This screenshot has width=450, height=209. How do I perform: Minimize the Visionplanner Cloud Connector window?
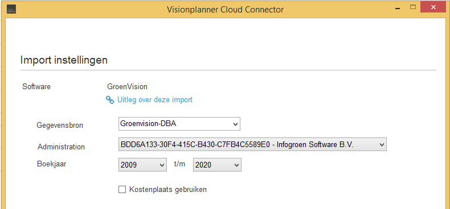[398, 9]
